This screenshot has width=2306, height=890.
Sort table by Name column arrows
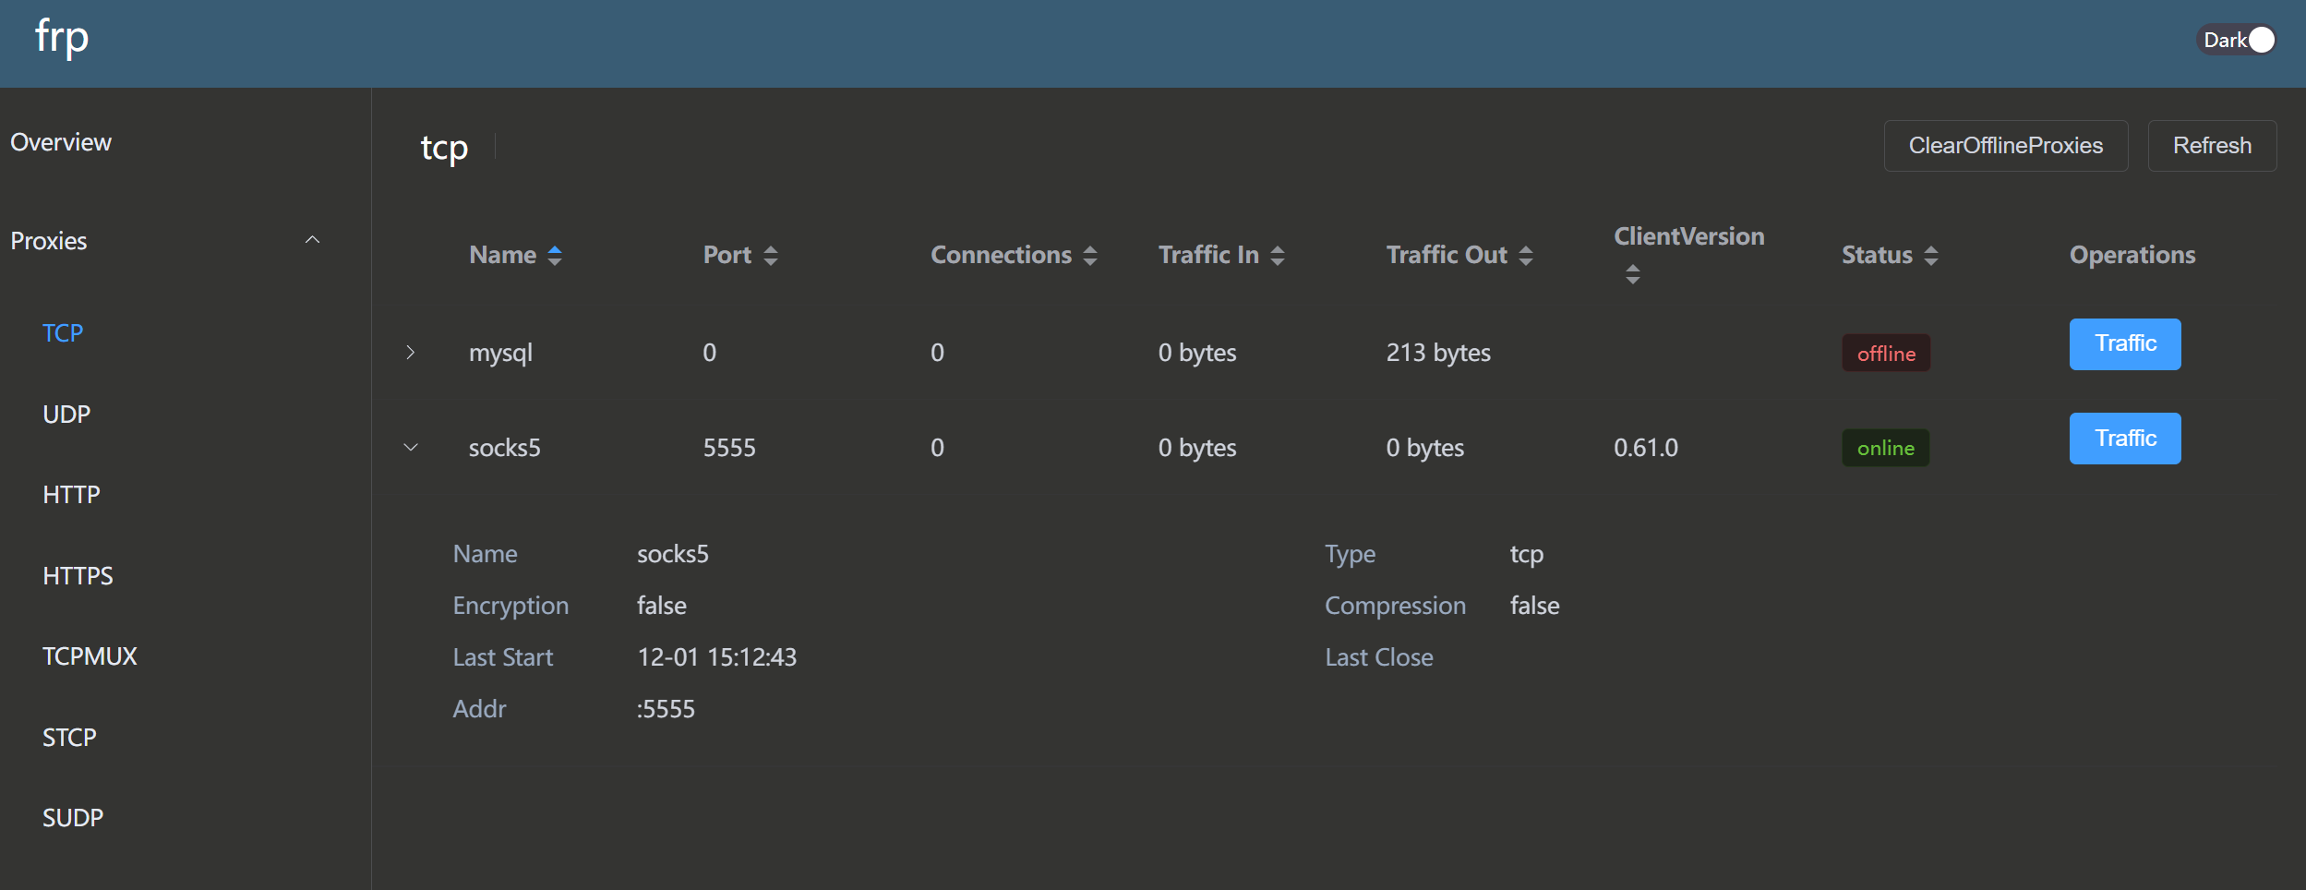pos(555,256)
